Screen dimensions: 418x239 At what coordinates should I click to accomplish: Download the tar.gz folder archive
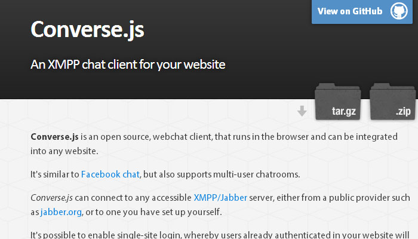pyautogui.click(x=339, y=102)
